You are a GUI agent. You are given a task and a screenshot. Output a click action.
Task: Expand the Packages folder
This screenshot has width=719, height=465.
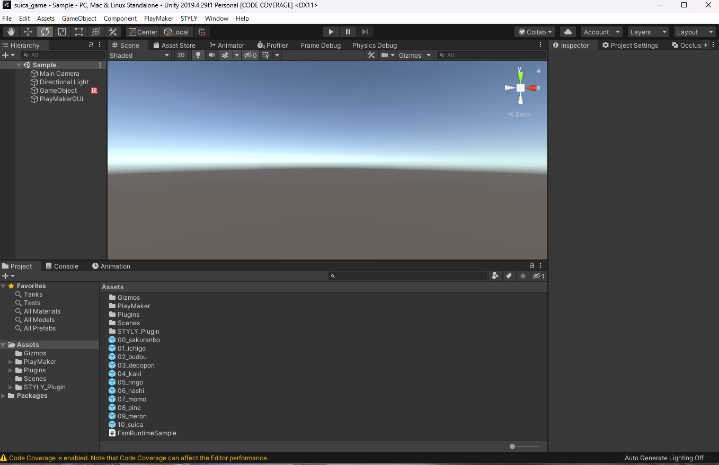tap(3, 396)
